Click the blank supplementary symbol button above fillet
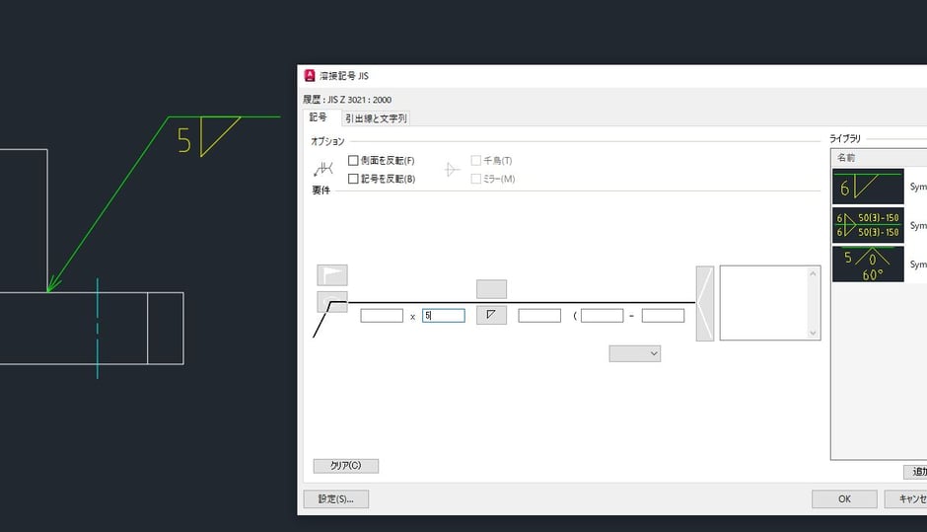This screenshot has width=927, height=532. pos(491,289)
